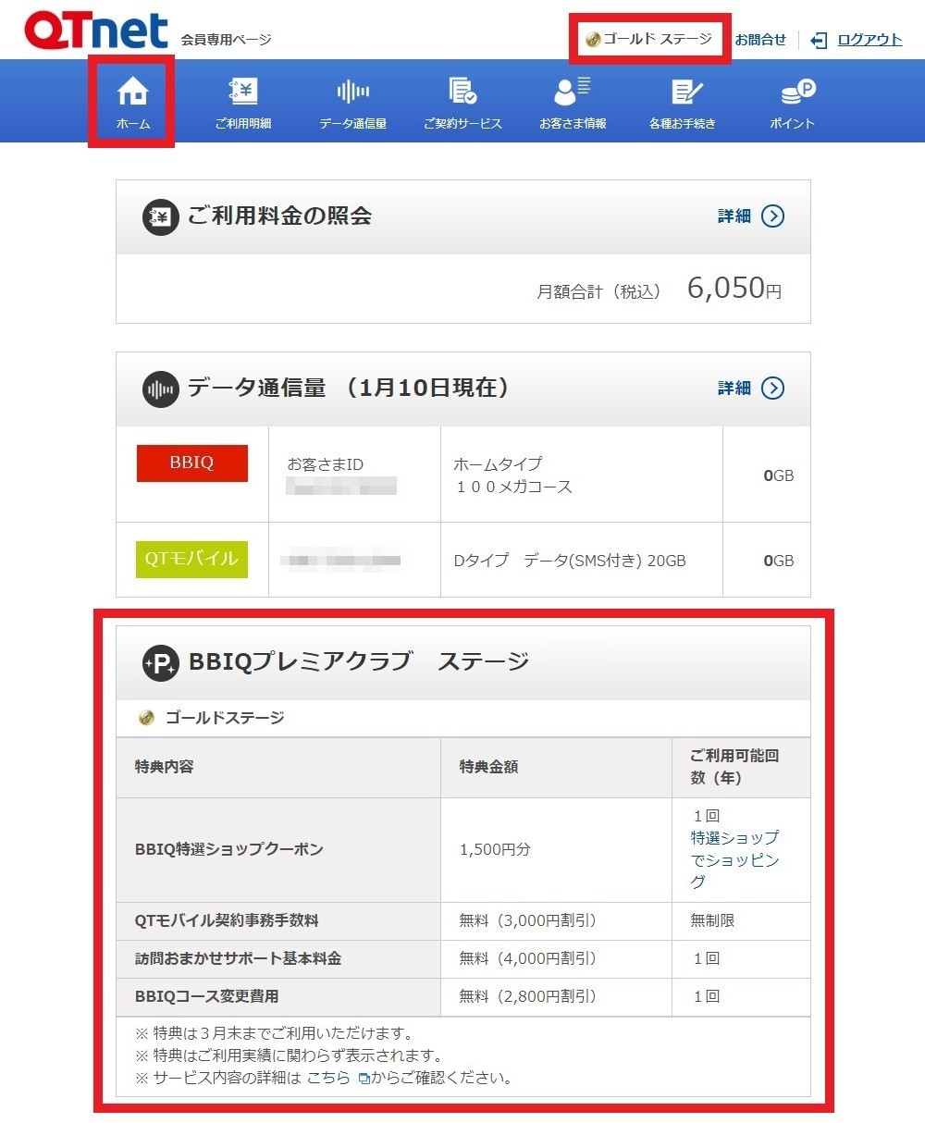Open お客さま情報 customer info icon
This screenshot has height=1123, width=925.
(573, 91)
